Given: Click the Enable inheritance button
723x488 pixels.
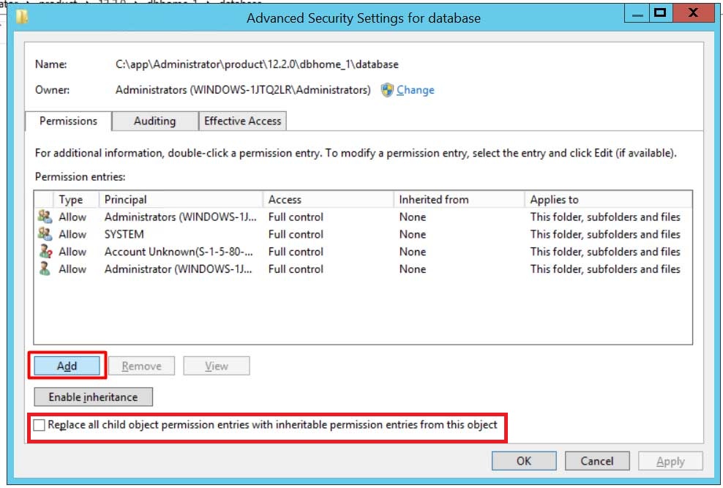Looking at the screenshot, I should tap(93, 397).
